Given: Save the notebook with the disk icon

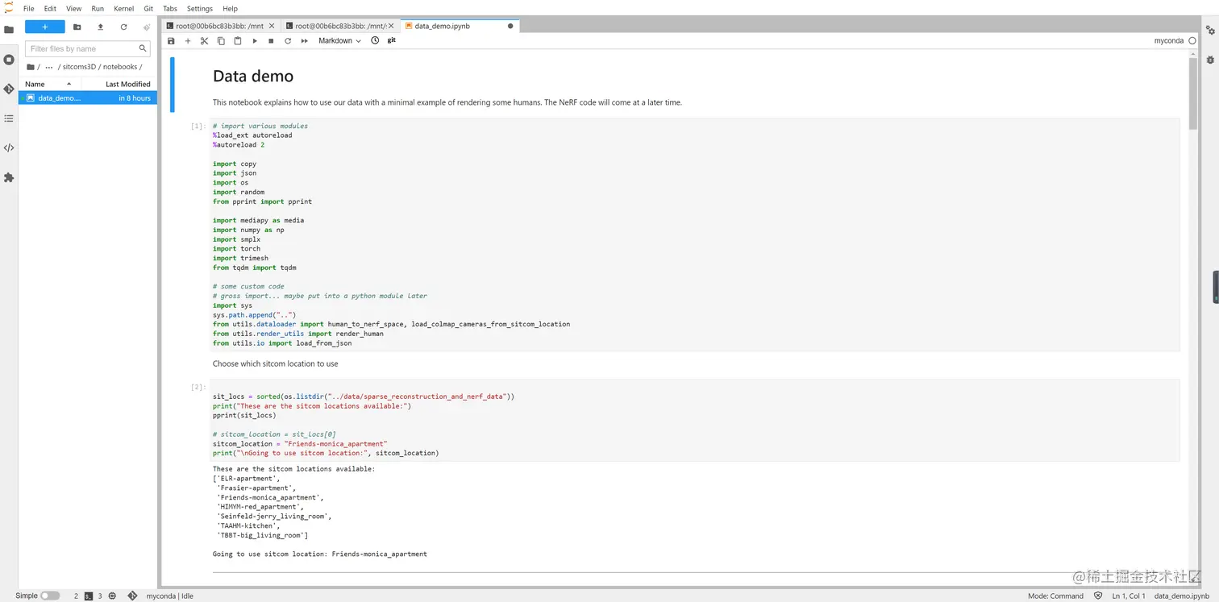Looking at the screenshot, I should point(171,41).
